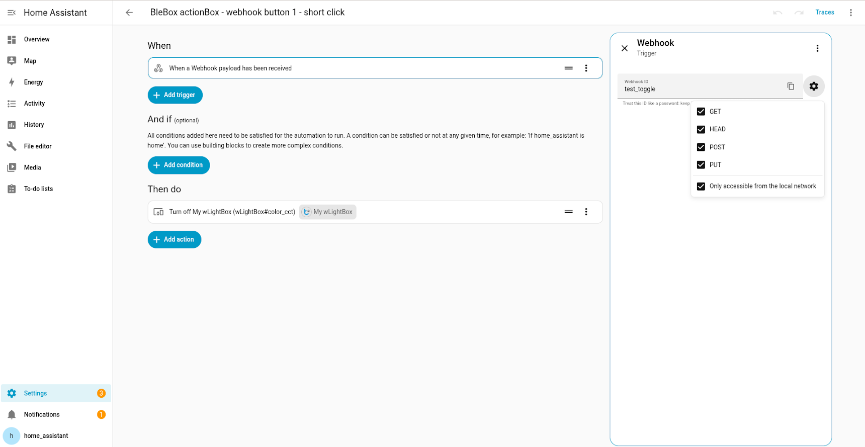This screenshot has height=447, width=865.
Task: Click the To-do lists clipboard icon
Action: coord(12,189)
